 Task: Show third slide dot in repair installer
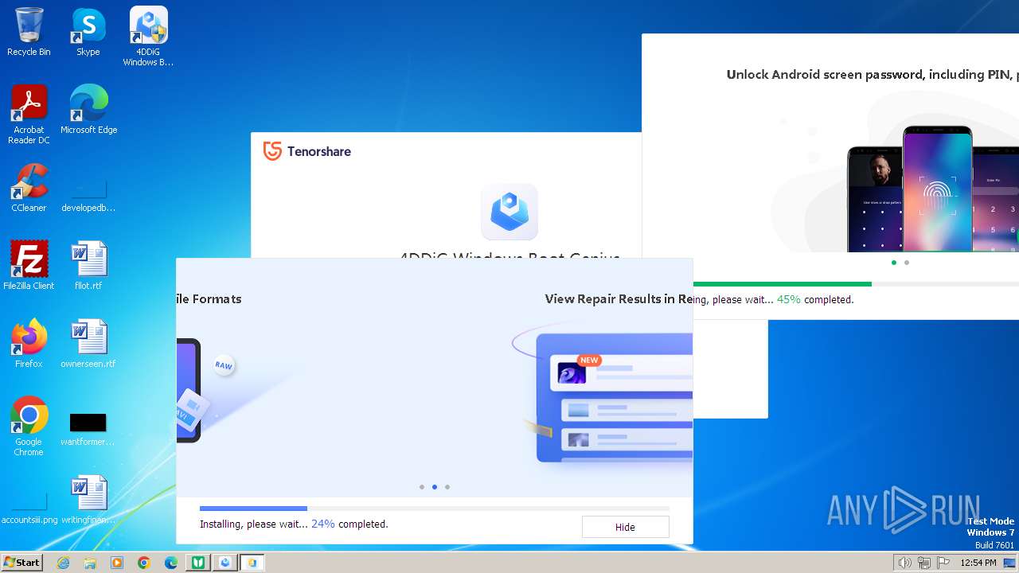click(x=447, y=487)
